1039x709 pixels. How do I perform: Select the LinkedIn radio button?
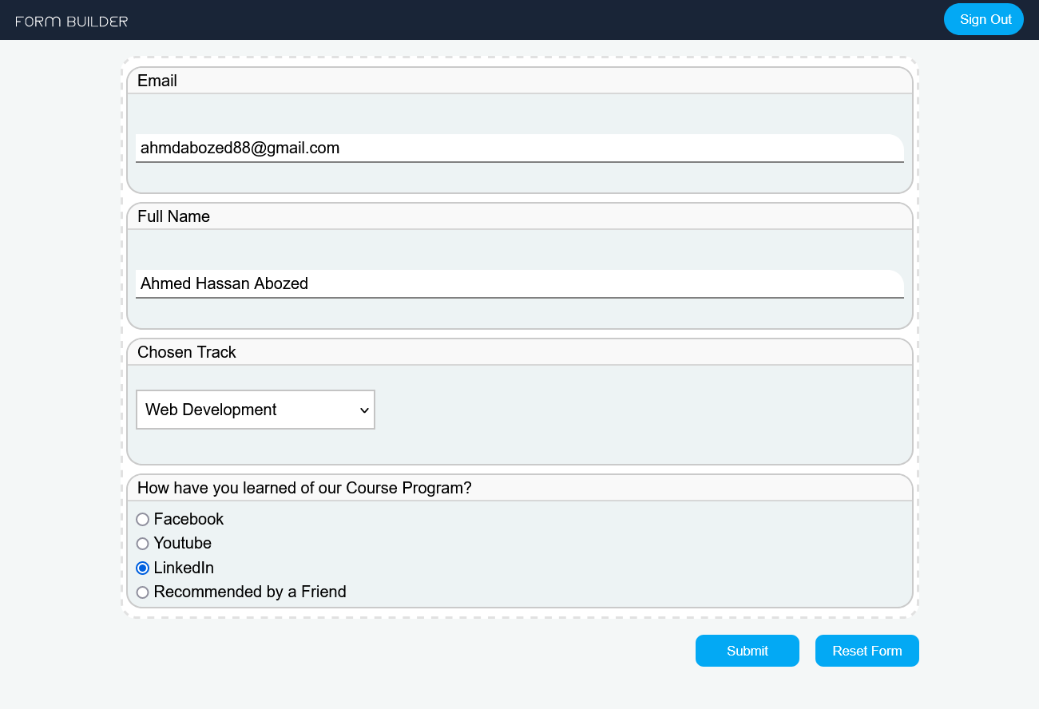[x=143, y=568]
